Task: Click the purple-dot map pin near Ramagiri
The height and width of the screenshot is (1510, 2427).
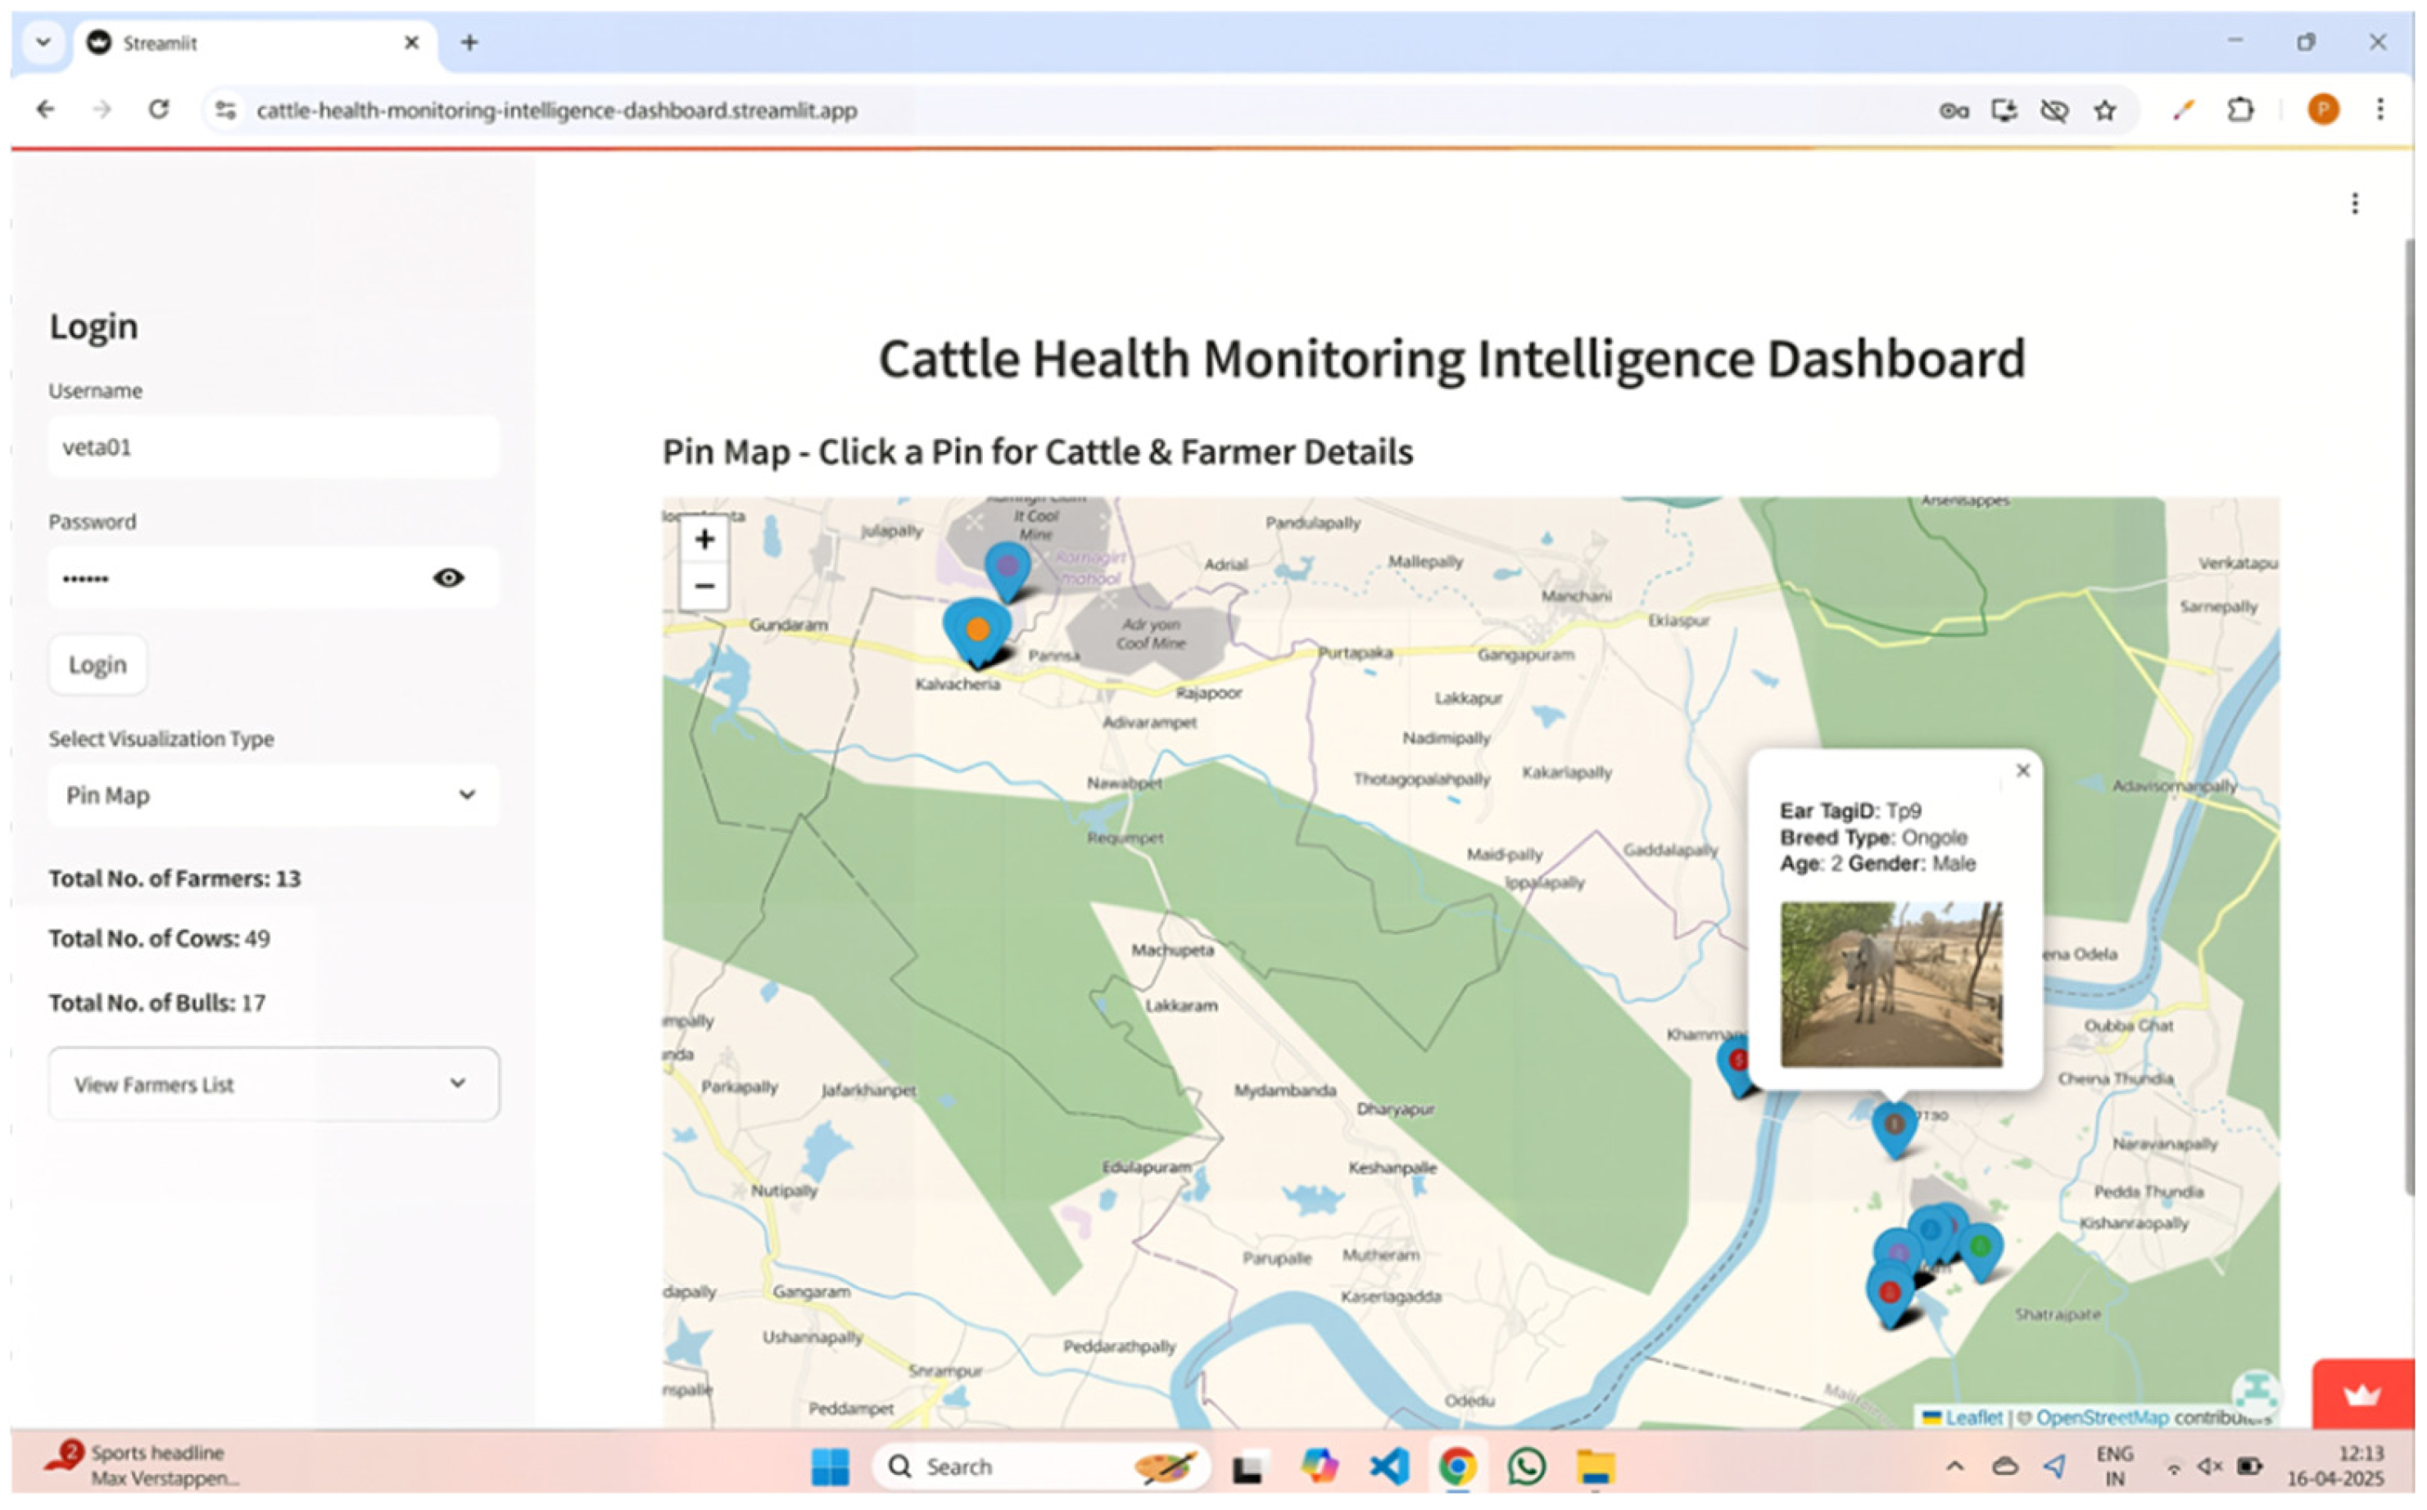Action: [x=1007, y=567]
